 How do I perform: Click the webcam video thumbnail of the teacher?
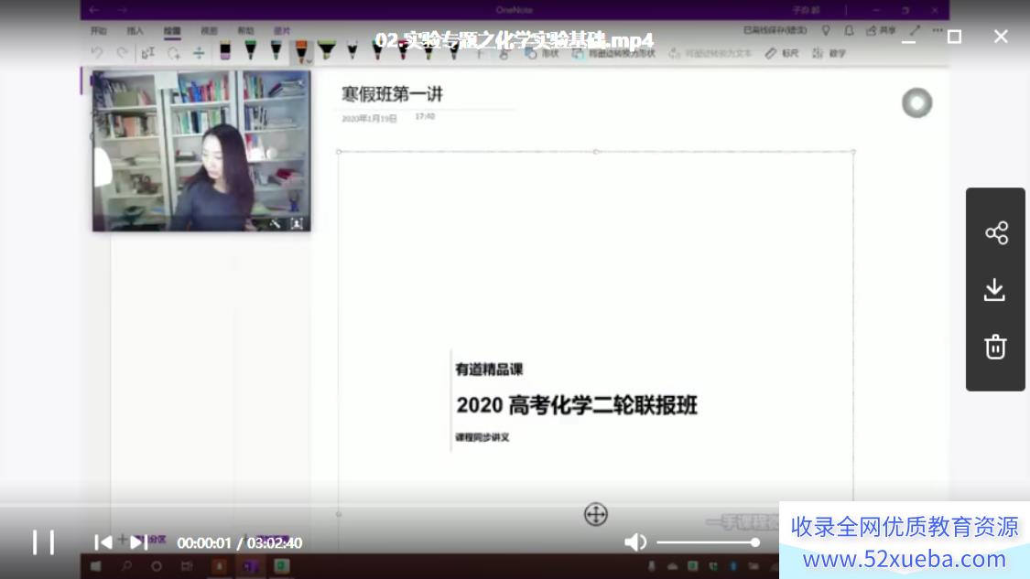tap(201, 151)
